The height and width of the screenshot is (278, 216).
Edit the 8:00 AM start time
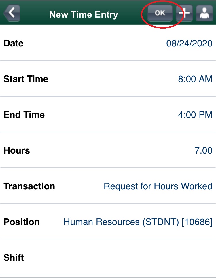coord(195,79)
